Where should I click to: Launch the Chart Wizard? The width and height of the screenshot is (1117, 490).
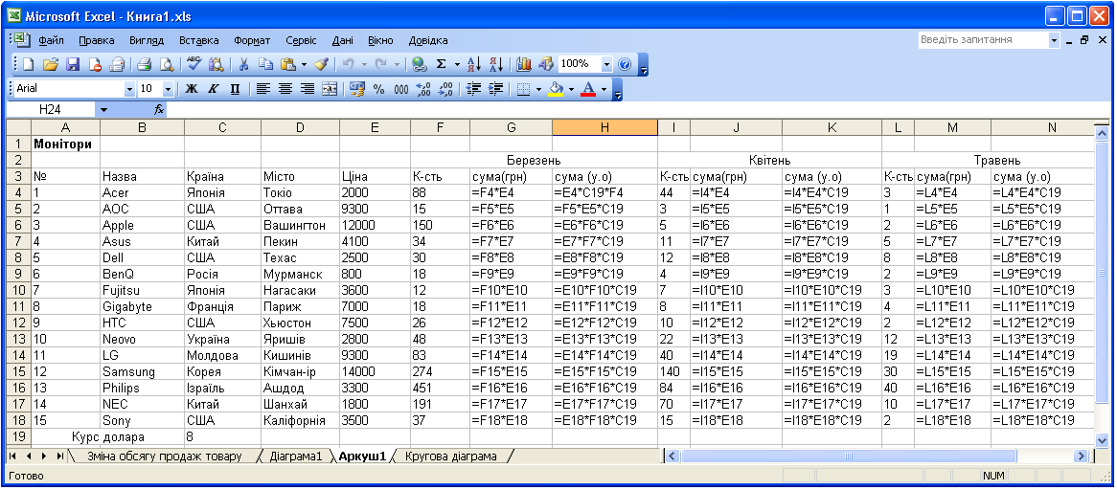click(x=524, y=65)
